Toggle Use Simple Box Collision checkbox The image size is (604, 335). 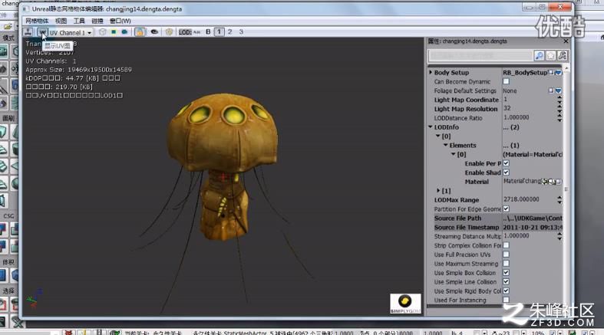[x=507, y=273]
